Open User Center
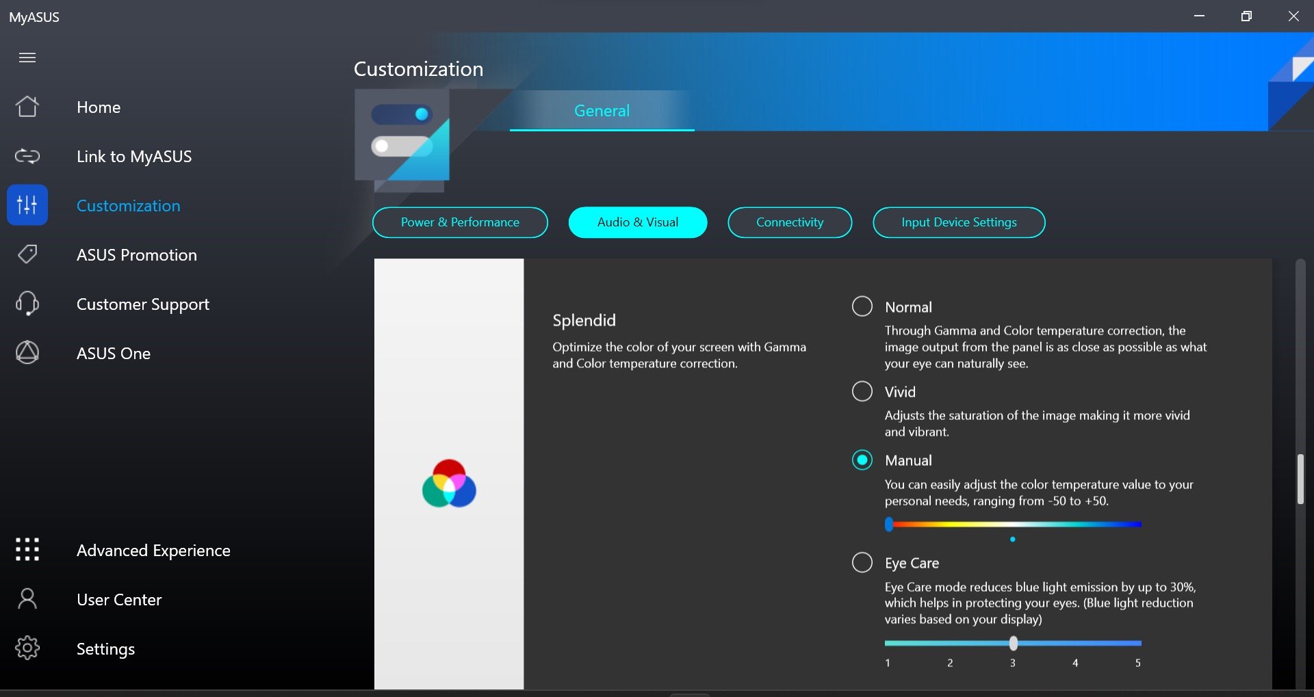Screen dimensions: 1314x697 [119, 600]
